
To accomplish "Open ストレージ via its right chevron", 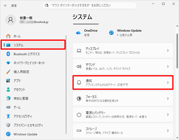I will (168, 131).
